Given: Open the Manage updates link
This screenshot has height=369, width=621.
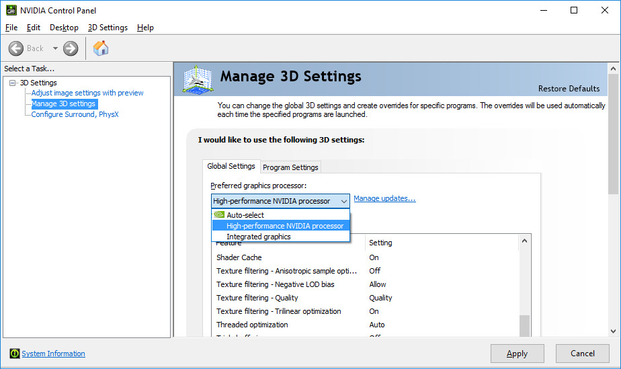Looking at the screenshot, I should (384, 198).
